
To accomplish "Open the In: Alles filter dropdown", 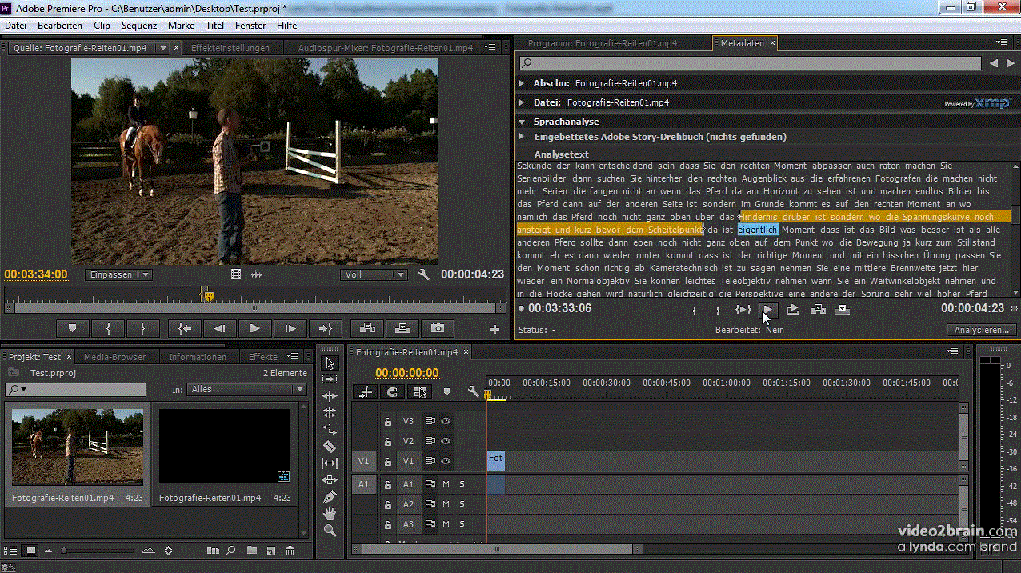I will [247, 389].
